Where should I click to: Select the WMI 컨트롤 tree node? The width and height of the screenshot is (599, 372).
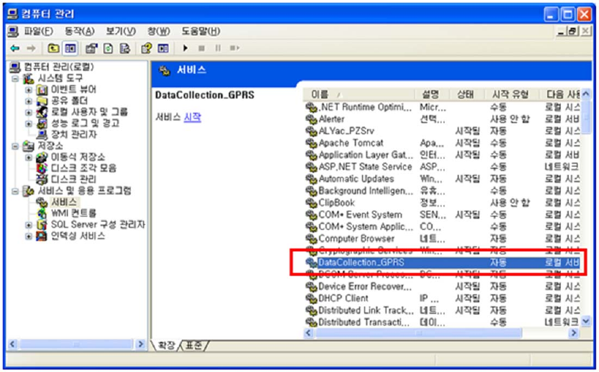(x=73, y=213)
